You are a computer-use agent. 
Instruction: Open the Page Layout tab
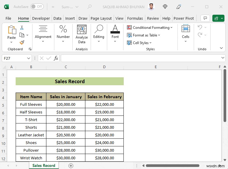coord(101,19)
